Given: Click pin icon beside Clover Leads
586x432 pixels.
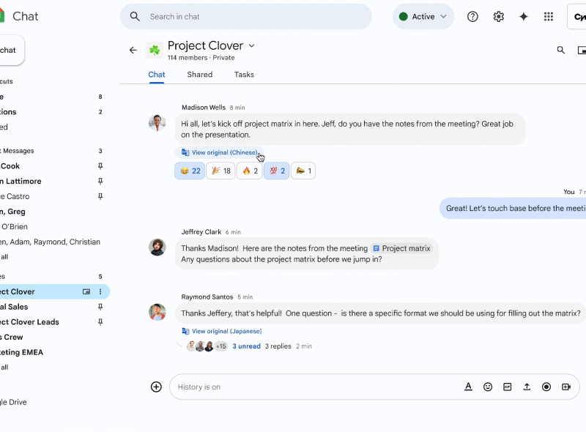Looking at the screenshot, I should tap(100, 321).
